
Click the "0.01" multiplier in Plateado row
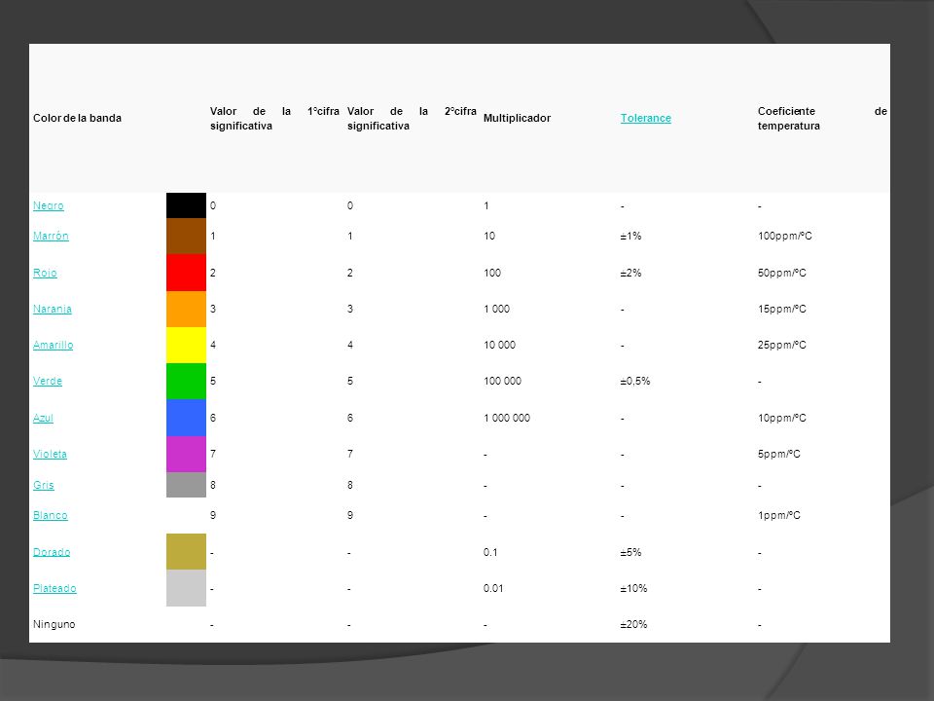[493, 588]
